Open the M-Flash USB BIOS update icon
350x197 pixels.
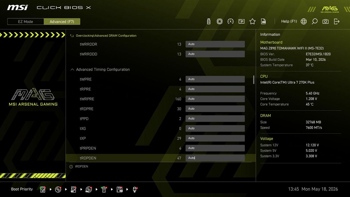(209, 21)
